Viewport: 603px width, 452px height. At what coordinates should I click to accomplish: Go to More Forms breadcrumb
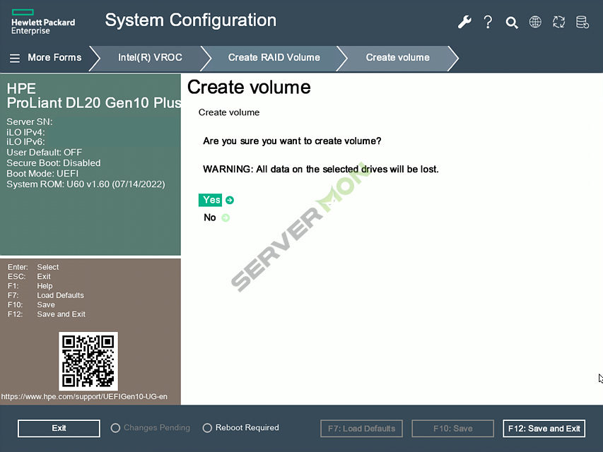(54, 58)
